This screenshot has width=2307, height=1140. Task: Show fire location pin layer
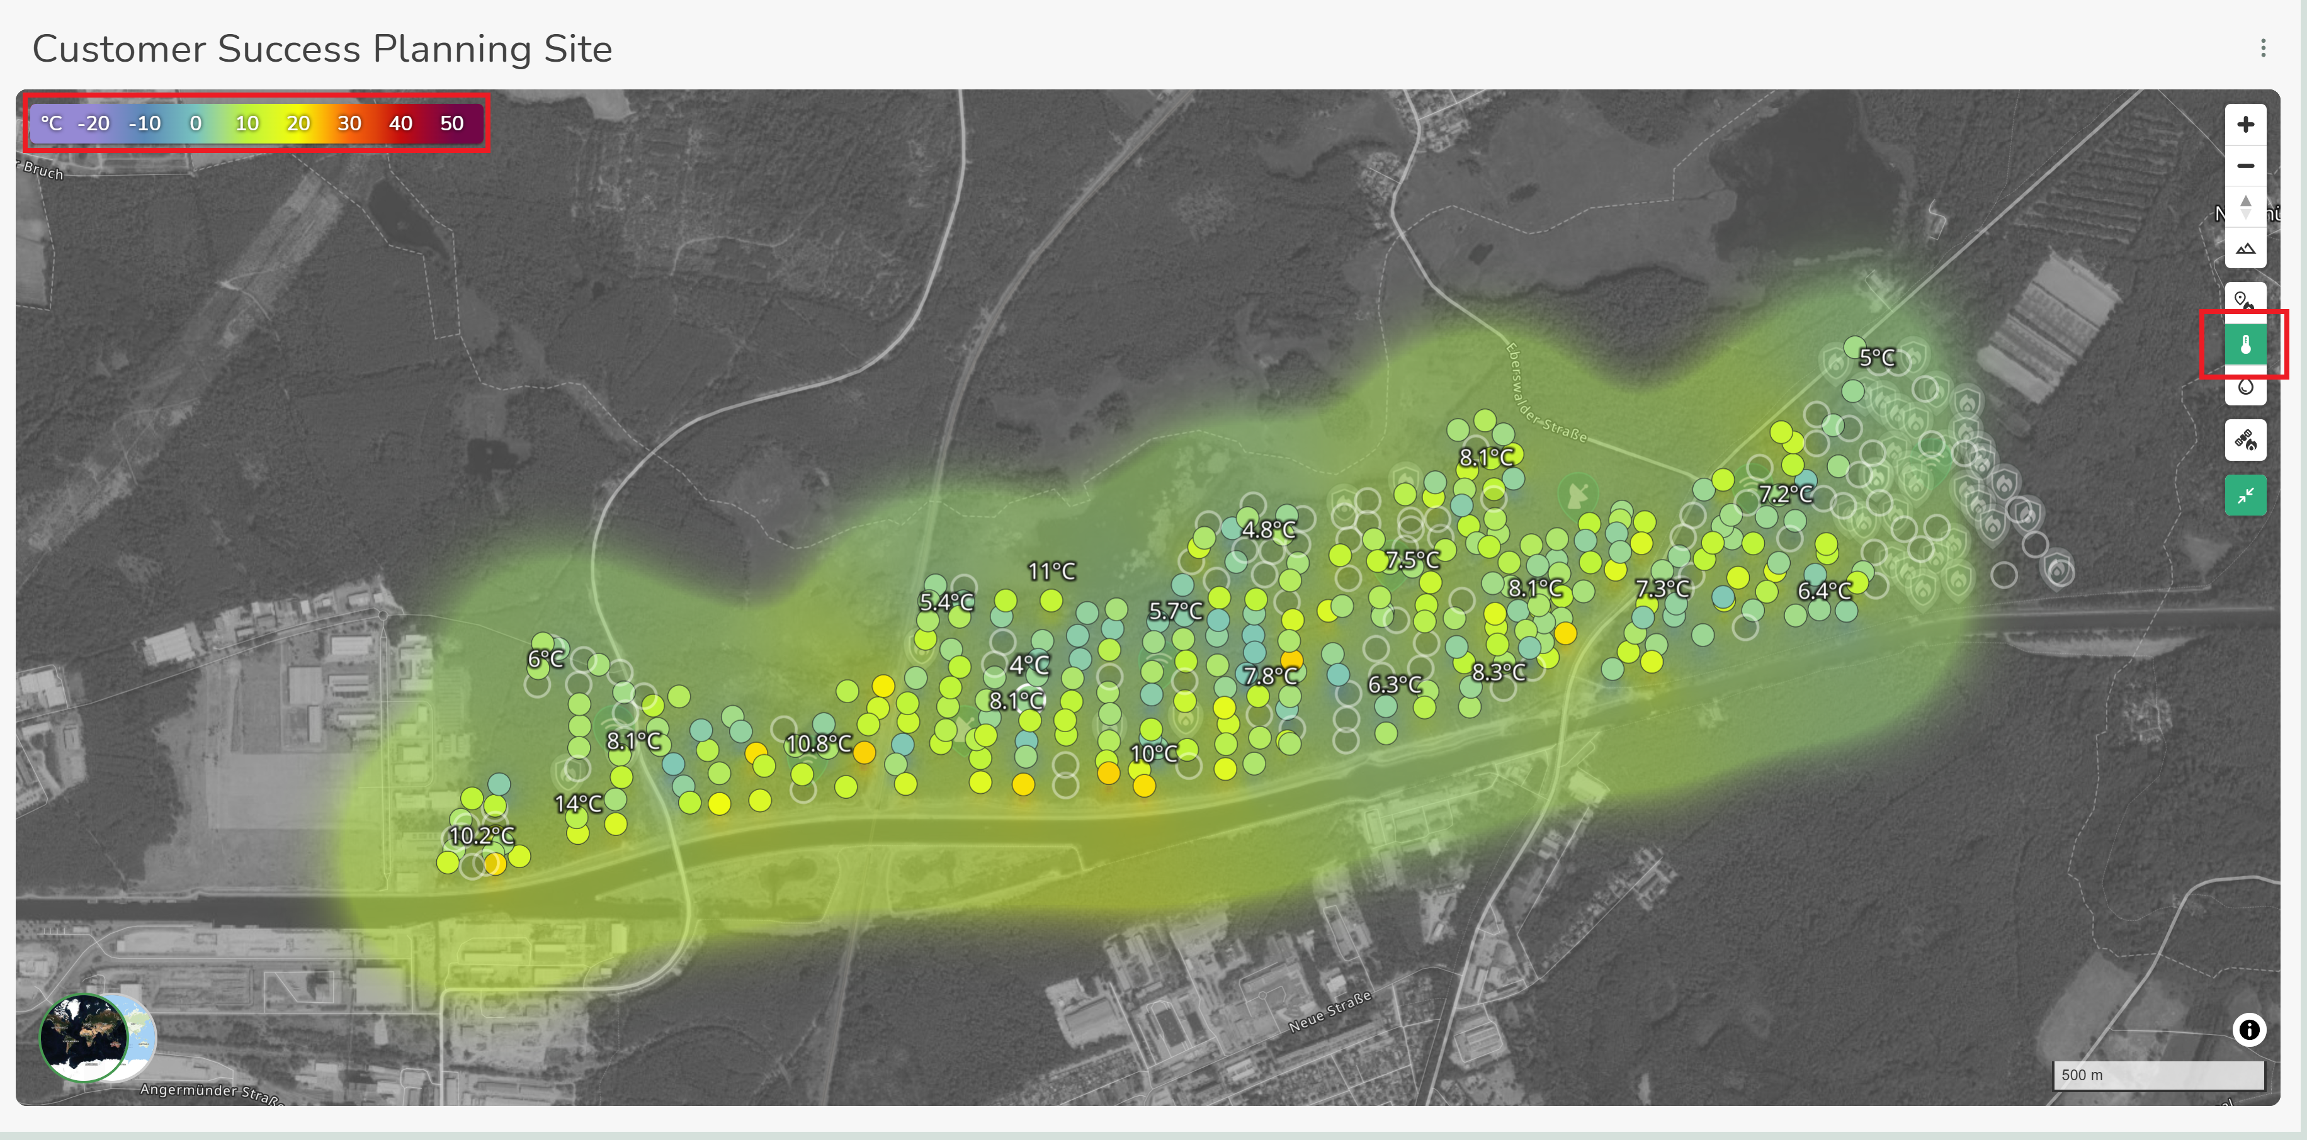click(2244, 300)
